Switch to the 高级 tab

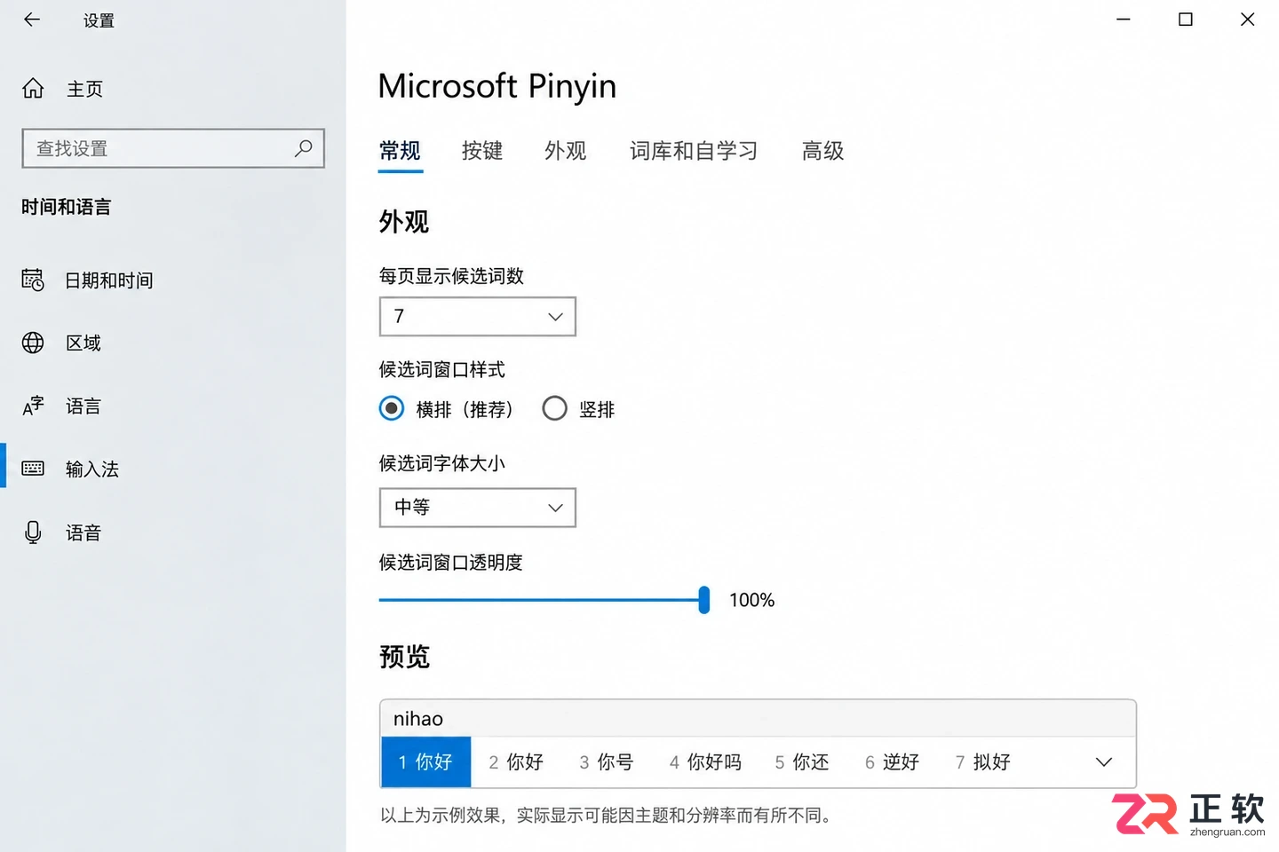(x=822, y=151)
